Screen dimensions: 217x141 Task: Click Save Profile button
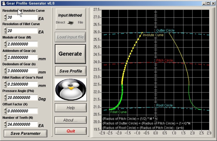coord(71,71)
